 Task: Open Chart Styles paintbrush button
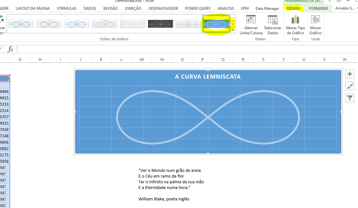350,86
